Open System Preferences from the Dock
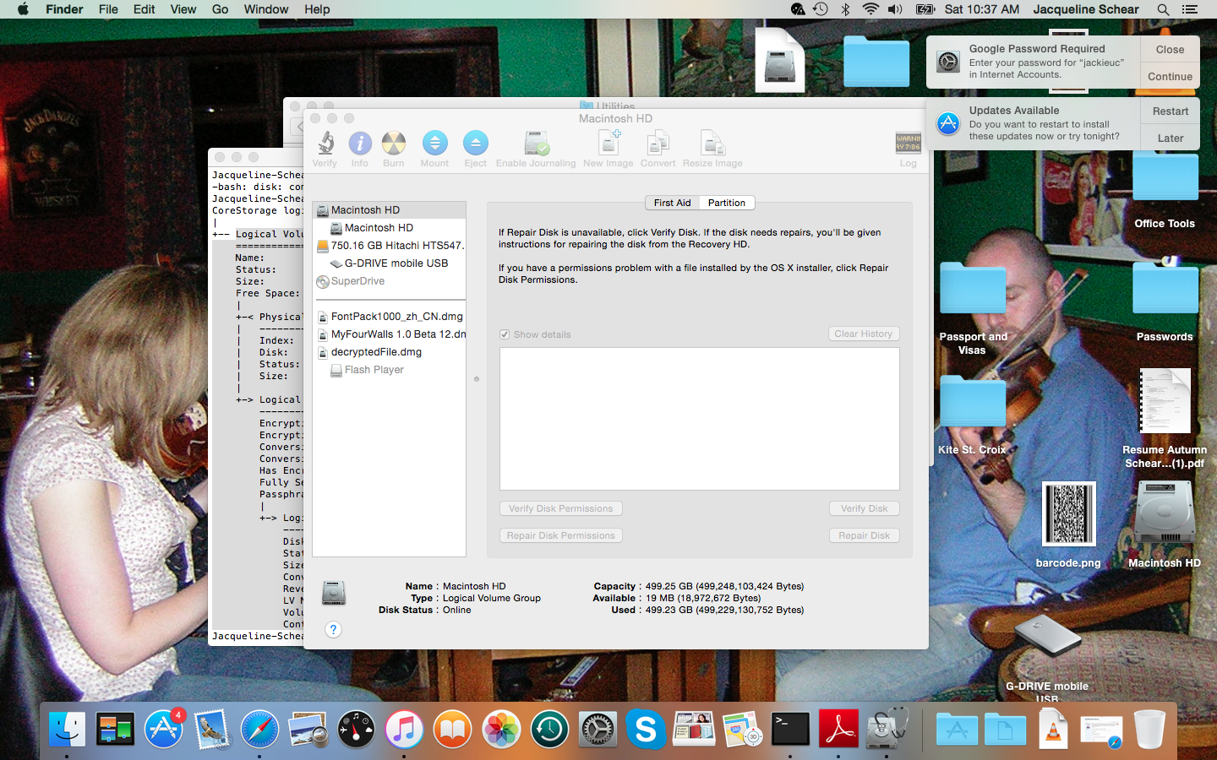 click(598, 729)
